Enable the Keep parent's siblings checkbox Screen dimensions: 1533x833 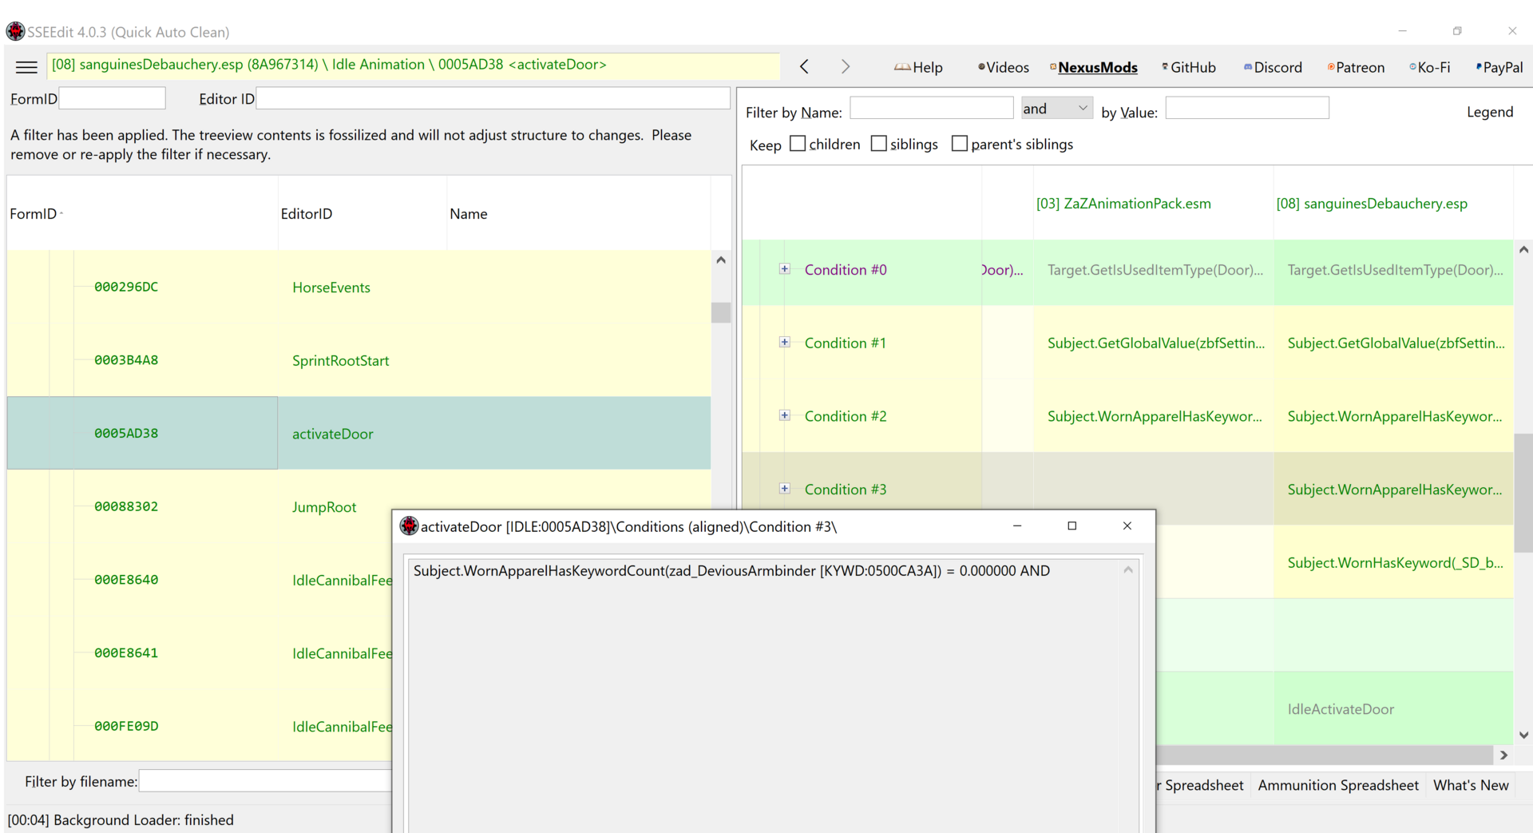960,144
